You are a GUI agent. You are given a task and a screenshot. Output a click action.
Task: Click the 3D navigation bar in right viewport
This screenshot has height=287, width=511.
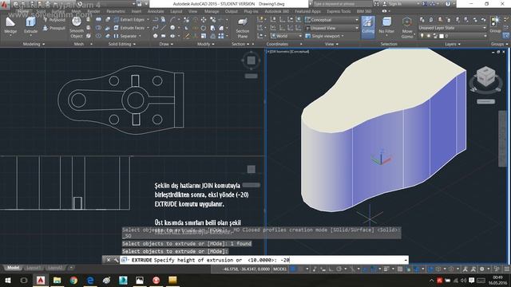tap(503, 139)
